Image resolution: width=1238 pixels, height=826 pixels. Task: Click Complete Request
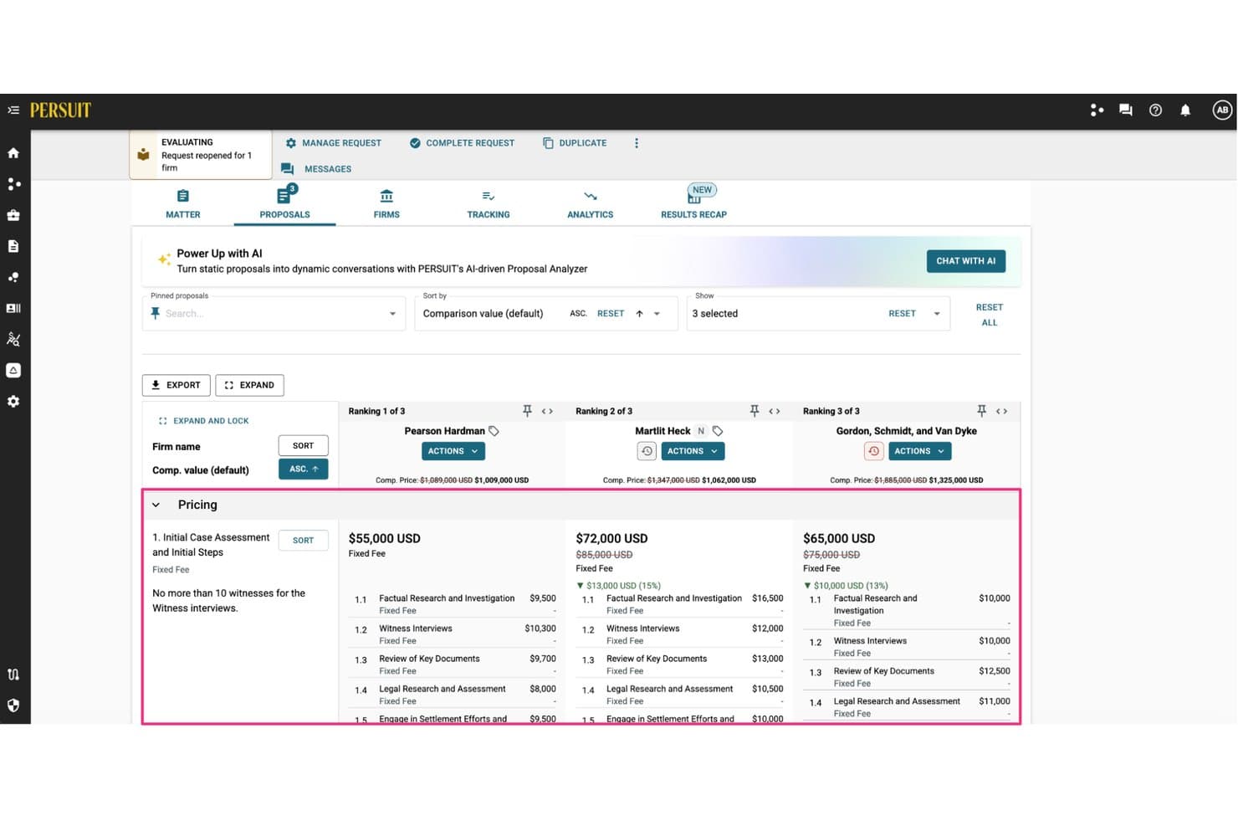(x=462, y=143)
